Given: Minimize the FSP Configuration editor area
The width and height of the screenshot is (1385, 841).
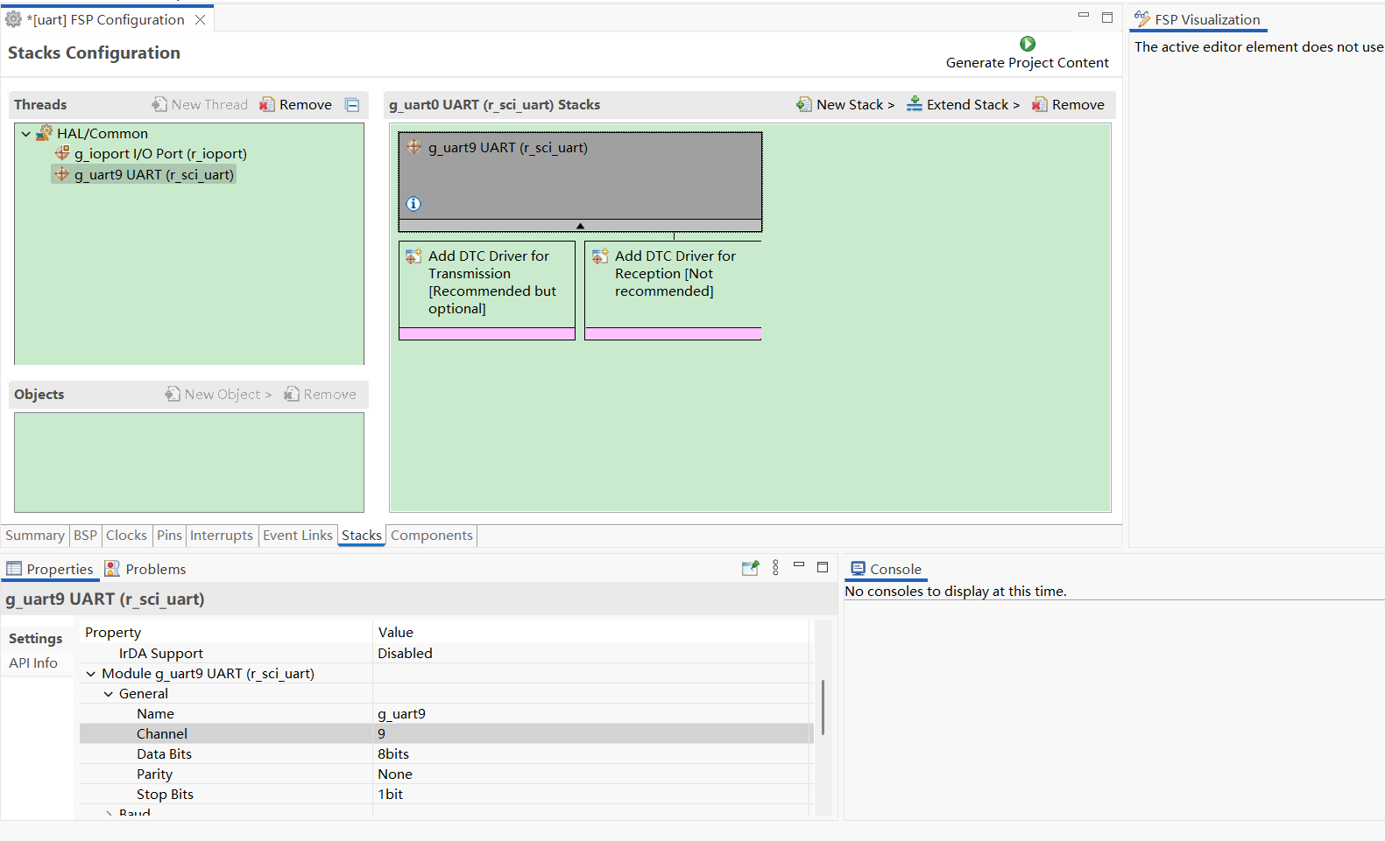Looking at the screenshot, I should (x=1084, y=16).
